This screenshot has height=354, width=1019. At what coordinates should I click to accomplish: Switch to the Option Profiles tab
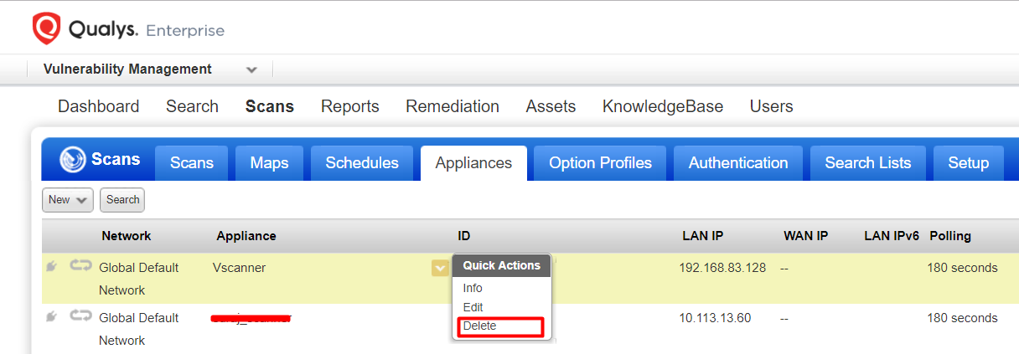pyautogui.click(x=600, y=163)
